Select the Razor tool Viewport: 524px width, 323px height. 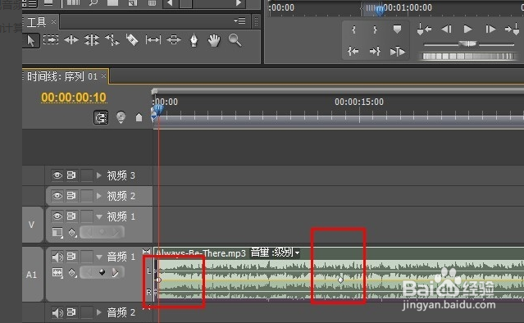point(132,40)
